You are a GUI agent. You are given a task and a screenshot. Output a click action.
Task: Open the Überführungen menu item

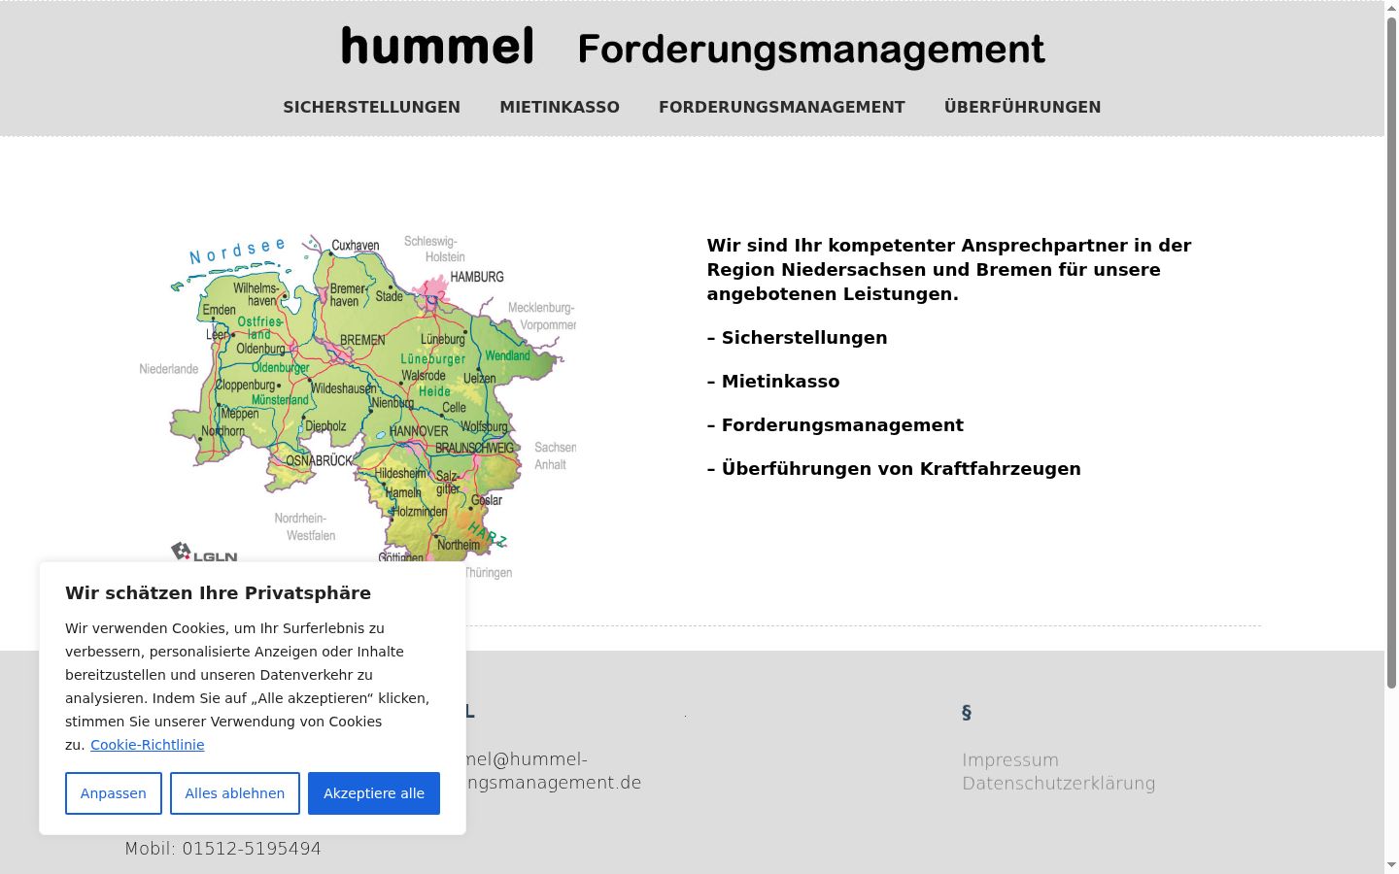pos(1023,107)
